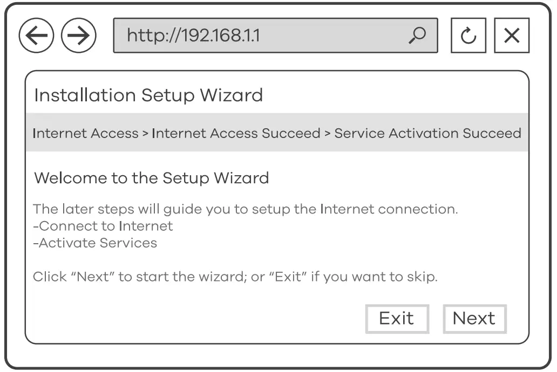Click the Welcome to the Setup Wizard heading
The image size is (557, 372).
(151, 178)
